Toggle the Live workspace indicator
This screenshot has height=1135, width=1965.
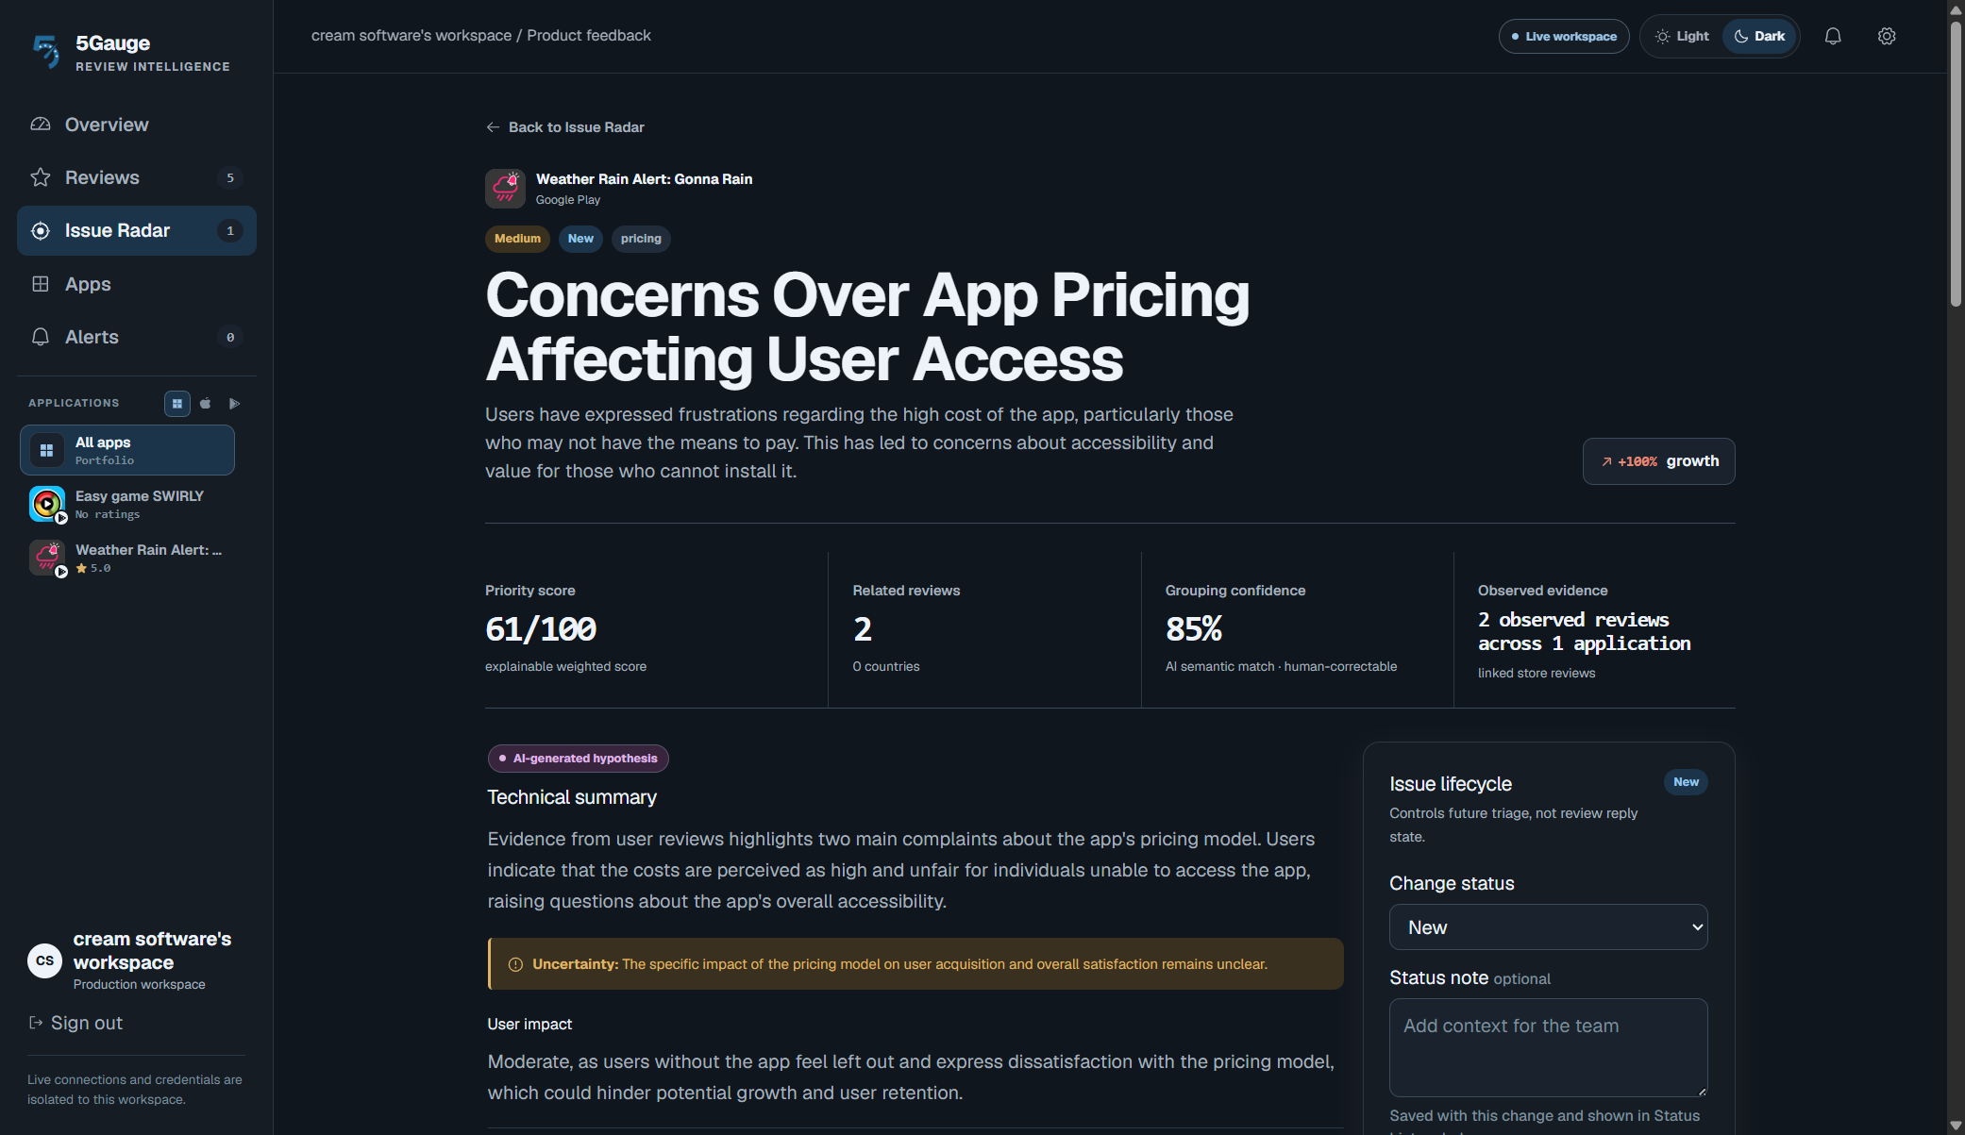(1564, 36)
